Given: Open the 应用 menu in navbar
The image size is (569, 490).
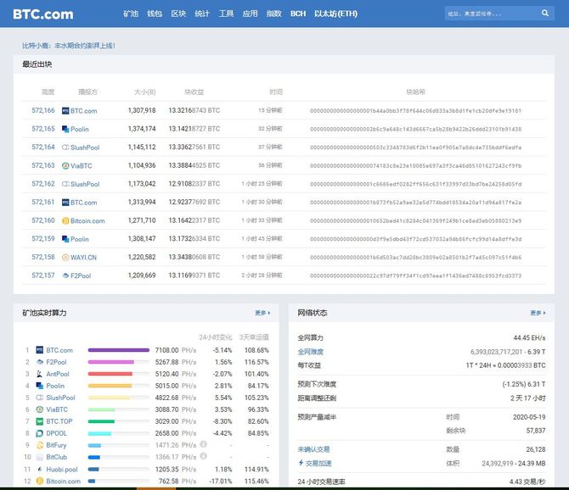Looking at the screenshot, I should click(x=250, y=14).
